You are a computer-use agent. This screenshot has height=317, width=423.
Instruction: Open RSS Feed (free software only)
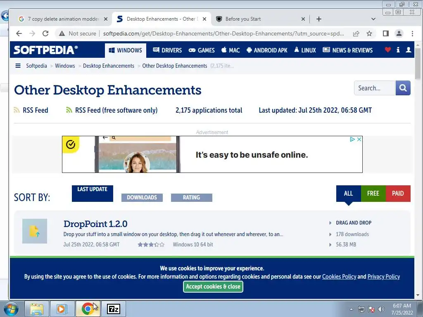click(112, 110)
